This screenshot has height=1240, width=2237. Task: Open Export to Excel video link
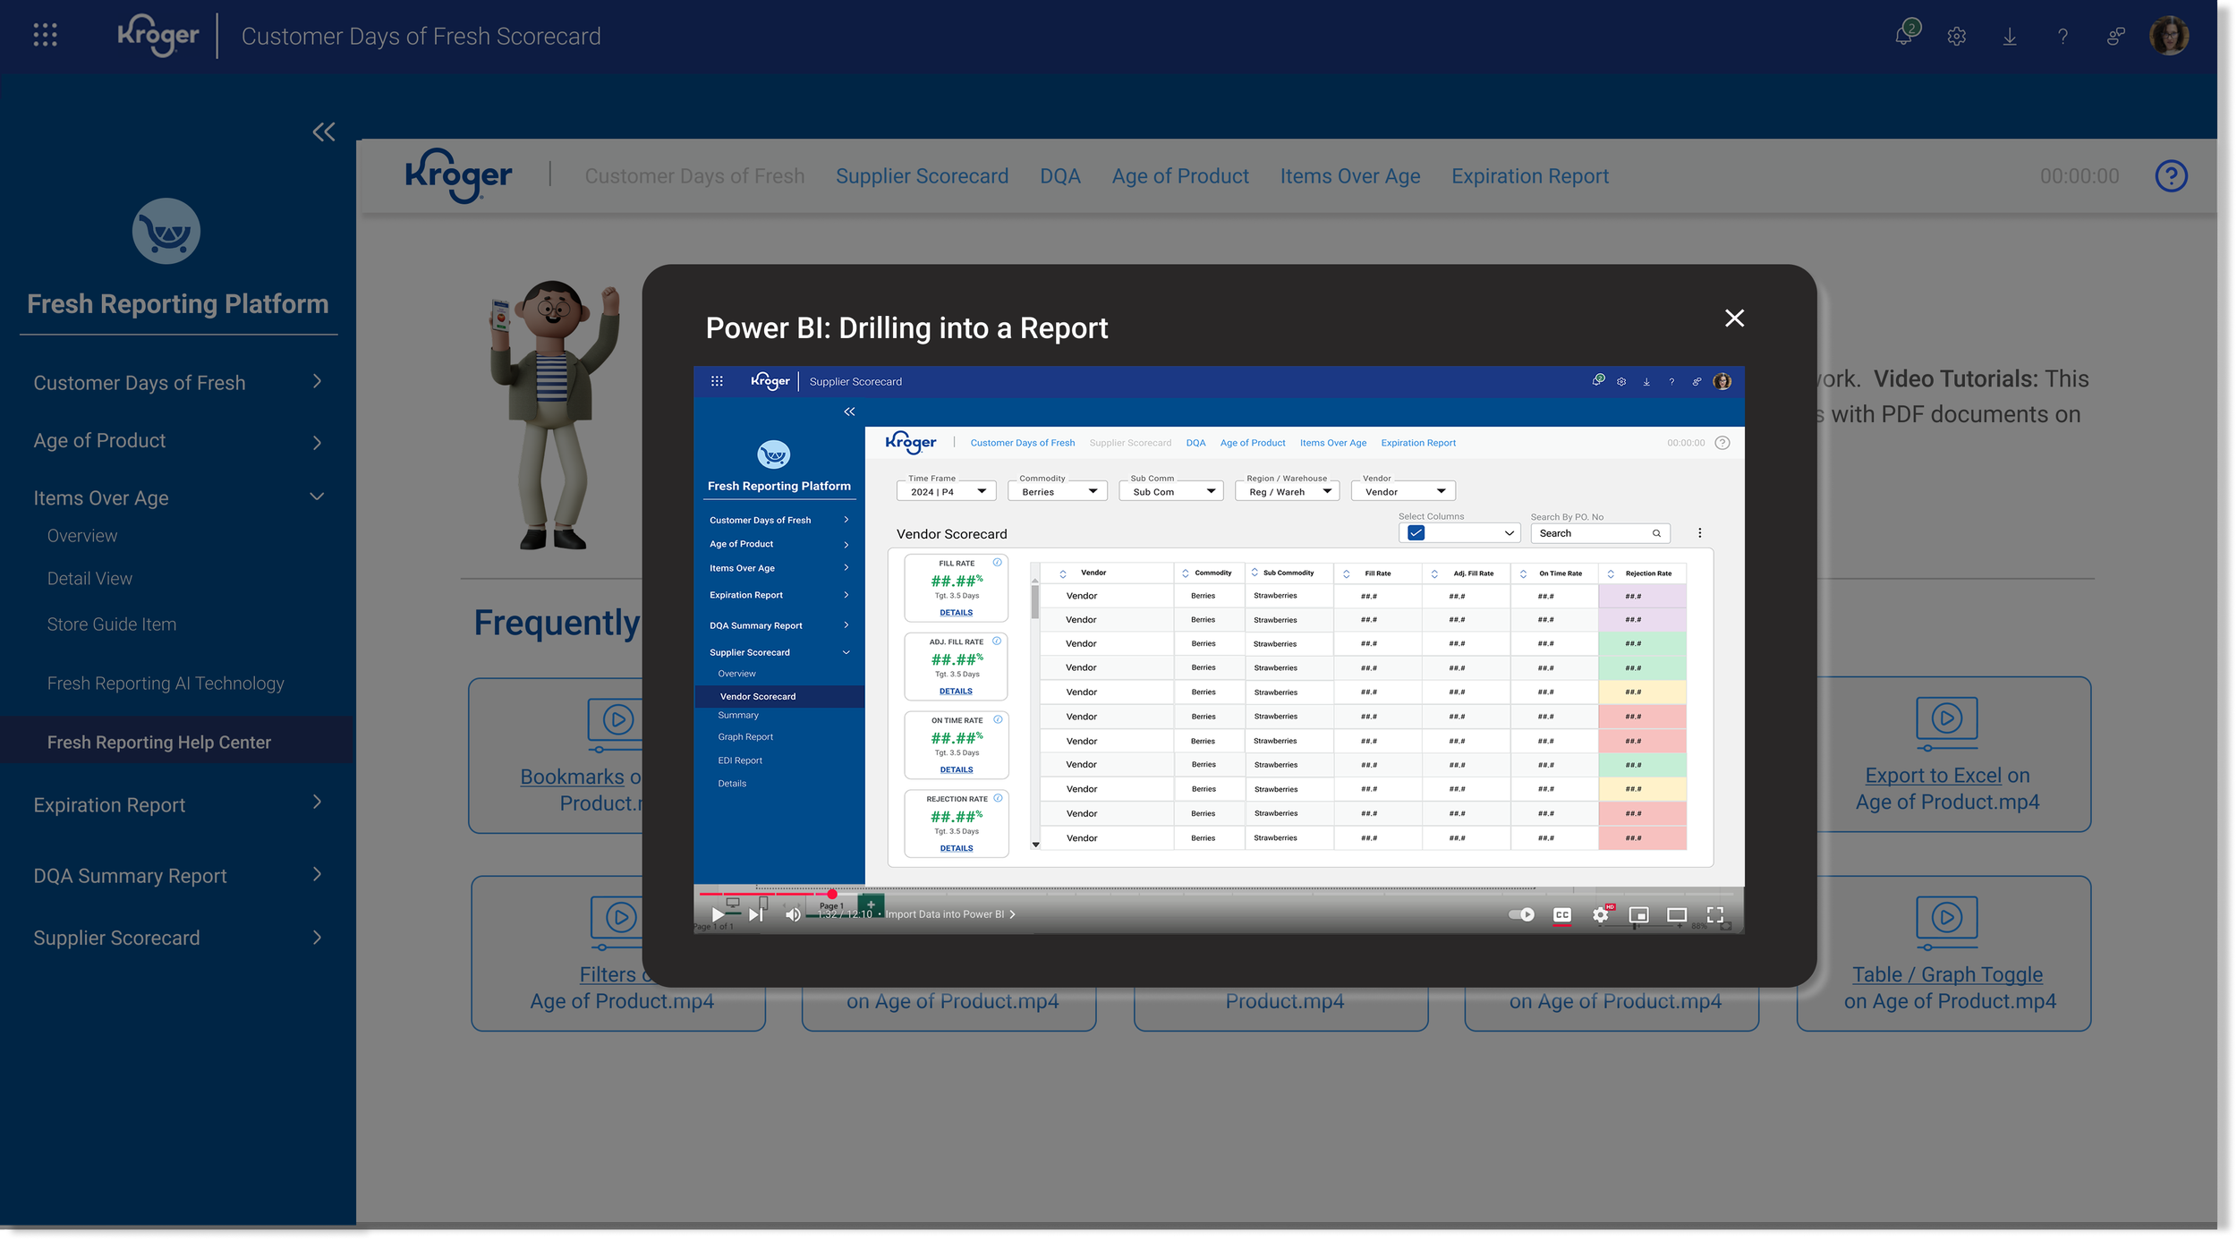click(x=1933, y=776)
